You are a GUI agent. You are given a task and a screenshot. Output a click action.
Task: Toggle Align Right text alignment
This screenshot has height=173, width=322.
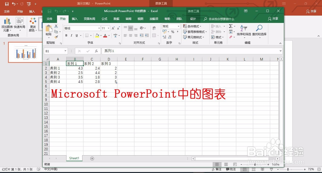click(x=136, y=36)
